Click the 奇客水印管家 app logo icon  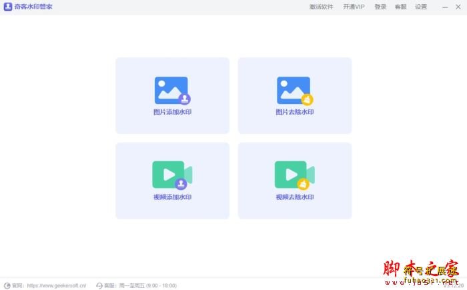(x=8, y=7)
